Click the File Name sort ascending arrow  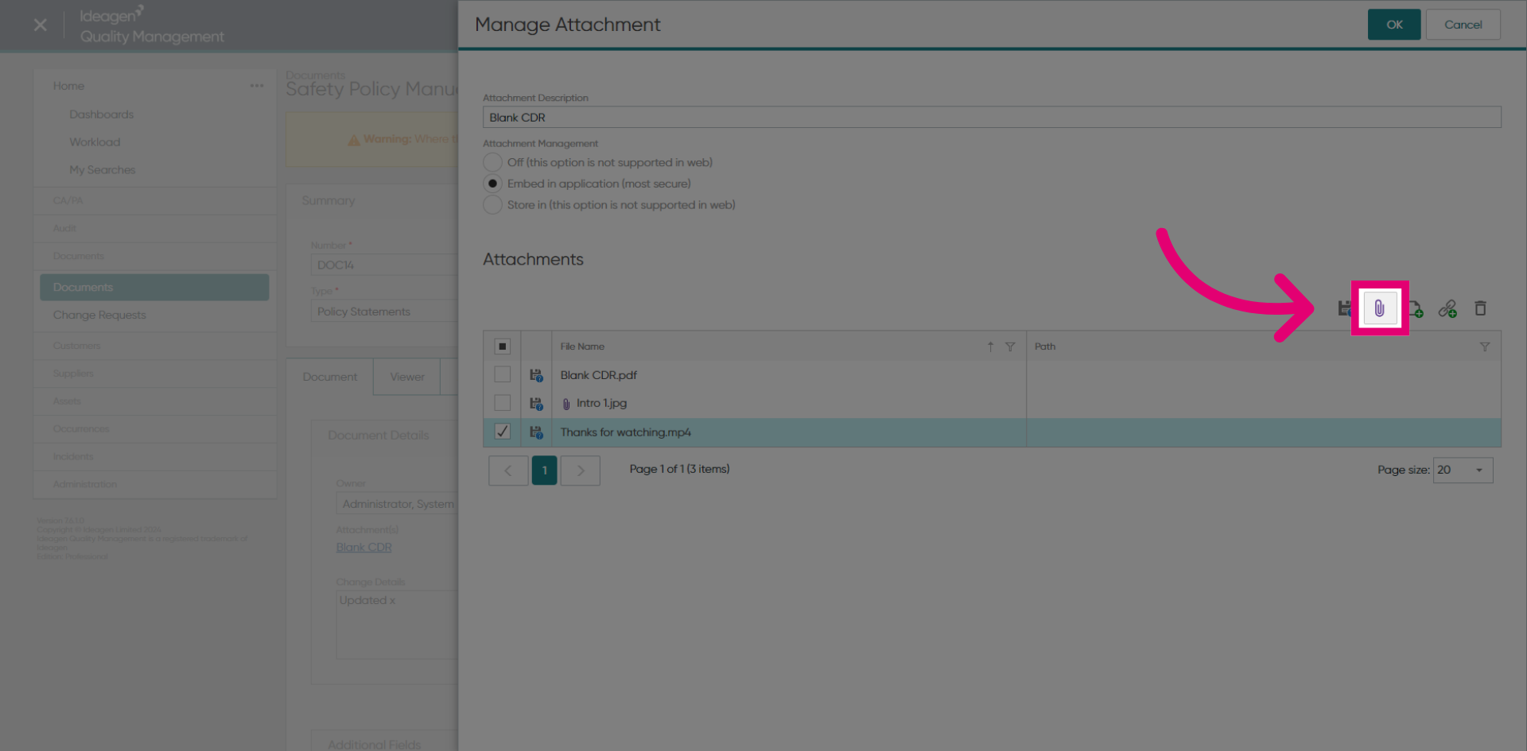[x=990, y=346]
